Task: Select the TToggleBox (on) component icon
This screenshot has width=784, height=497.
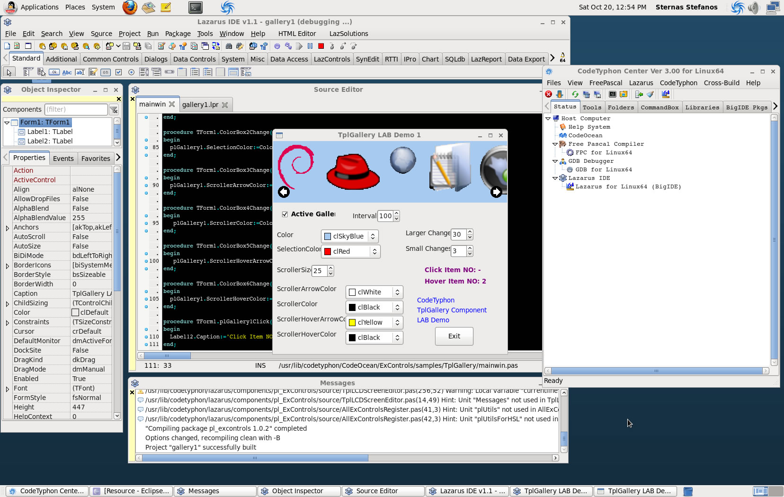Action: point(106,72)
